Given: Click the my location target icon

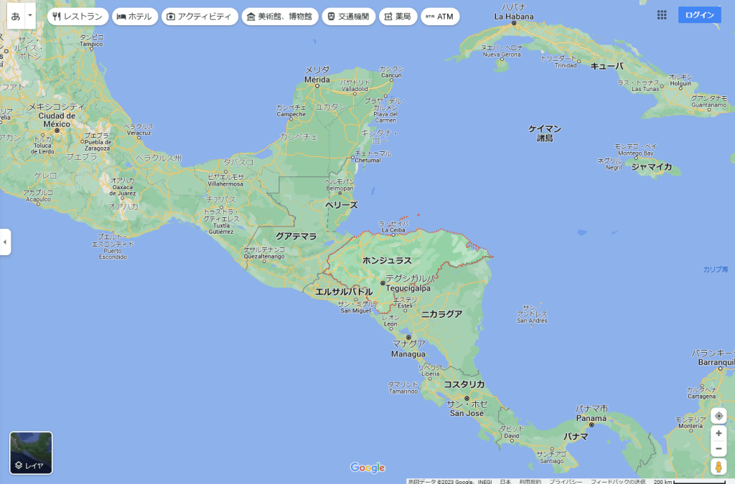Looking at the screenshot, I should pyautogui.click(x=718, y=417).
